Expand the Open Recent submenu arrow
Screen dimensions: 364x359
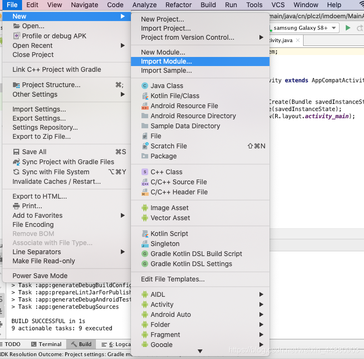(x=123, y=45)
